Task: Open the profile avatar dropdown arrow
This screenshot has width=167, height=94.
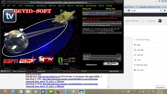Action: [x=163, y=21]
